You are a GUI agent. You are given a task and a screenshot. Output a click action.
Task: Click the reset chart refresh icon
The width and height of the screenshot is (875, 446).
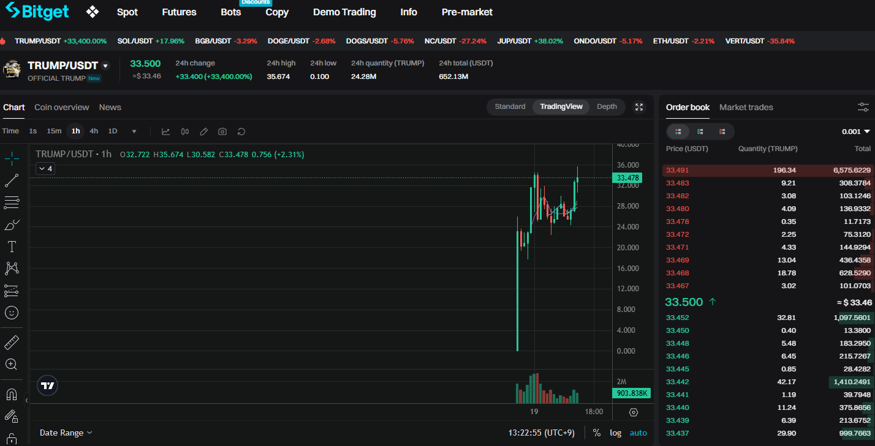click(241, 132)
